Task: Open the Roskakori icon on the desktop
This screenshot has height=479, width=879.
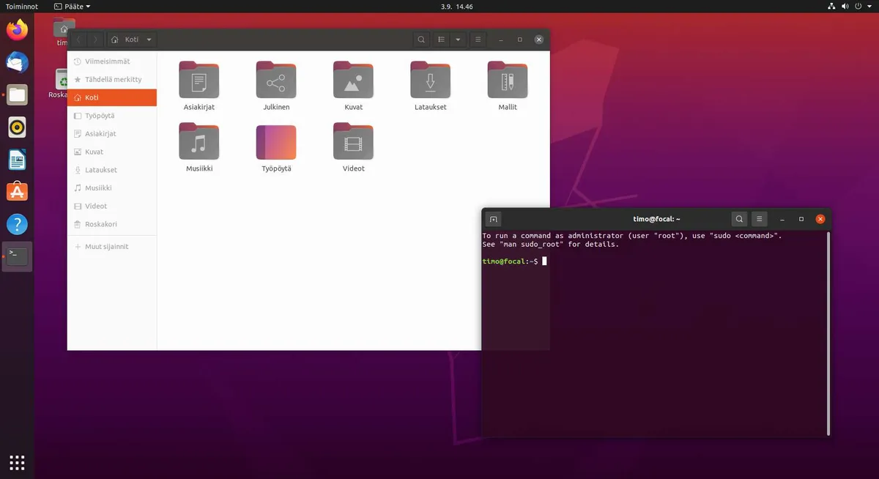Action: [x=62, y=81]
